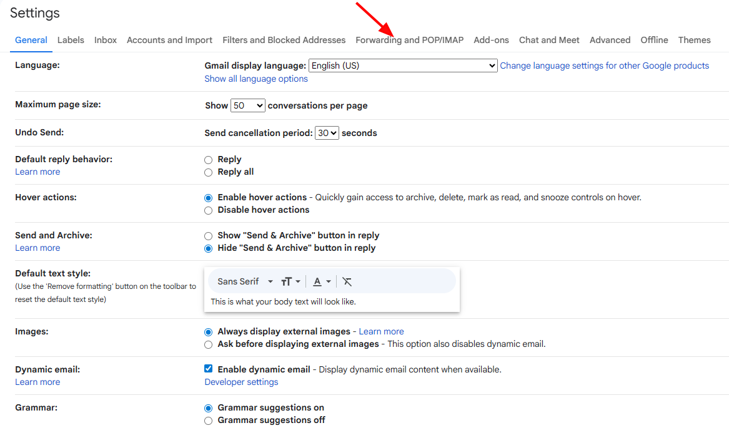Switch to Forwarding and POP/IMAP tab
729x428 pixels.
click(409, 40)
